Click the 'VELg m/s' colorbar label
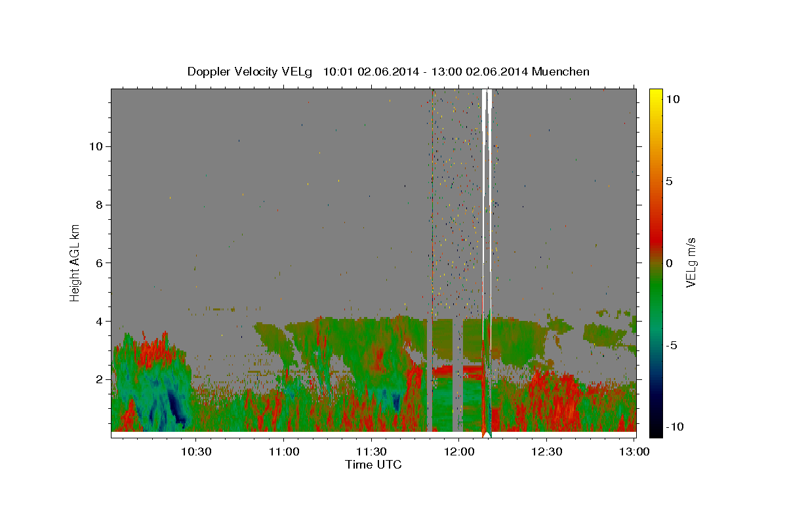787x525 pixels. (x=691, y=262)
